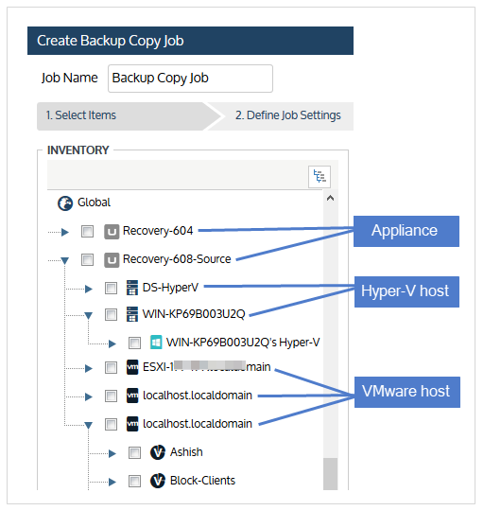Click the DS-HyperV host server icon
Viewport: 501px width, 528px height.
(x=132, y=288)
